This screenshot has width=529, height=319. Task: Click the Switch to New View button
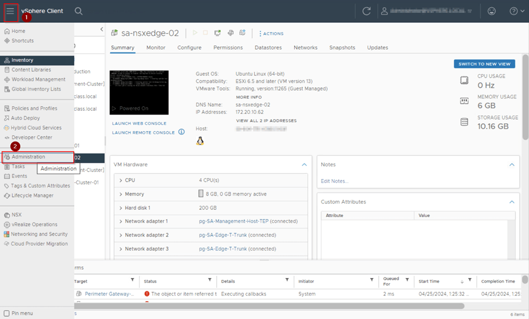(x=484, y=64)
